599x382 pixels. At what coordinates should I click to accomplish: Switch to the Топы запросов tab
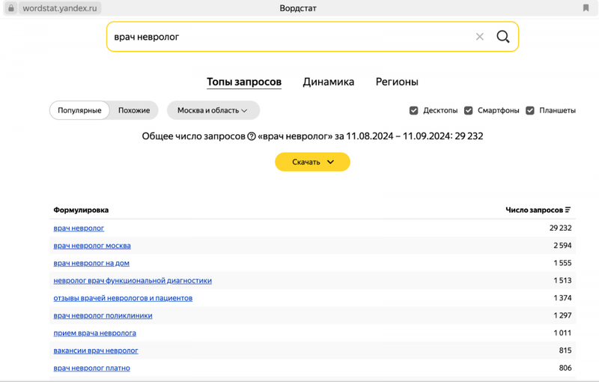tap(244, 82)
